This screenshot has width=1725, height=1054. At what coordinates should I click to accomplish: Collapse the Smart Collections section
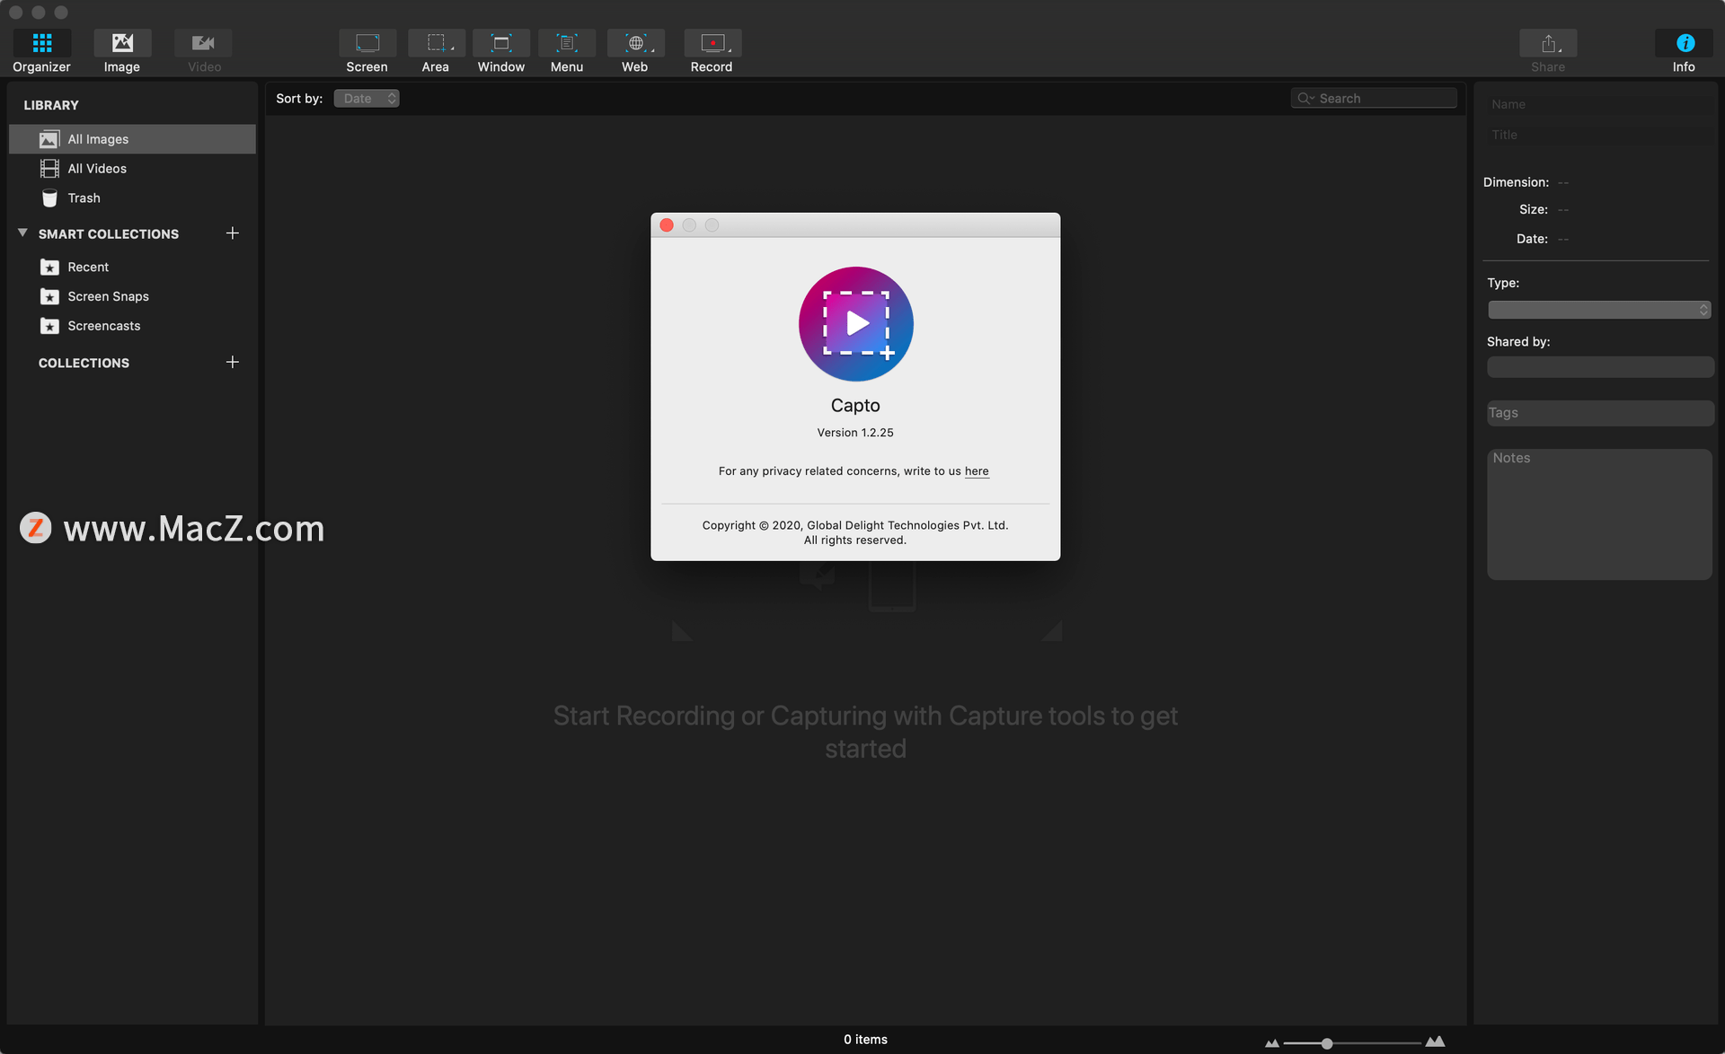[x=22, y=233]
